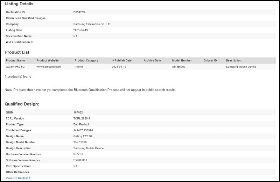Click the Wi-Fi Certification ID label
The image size is (280, 182).
20,42
